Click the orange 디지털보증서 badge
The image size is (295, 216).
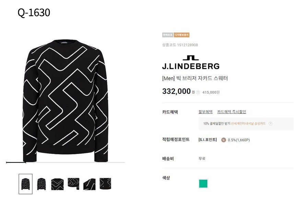[x=181, y=35]
